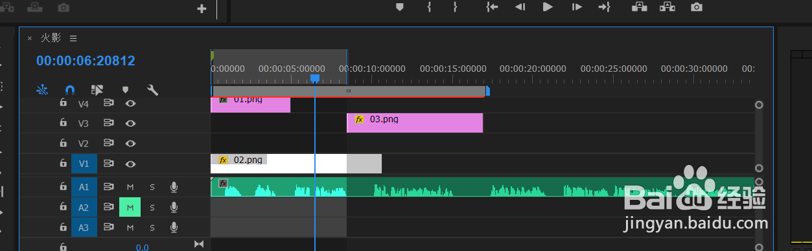Click the Source monitor overwrite icon
812x251 pixels.
[34, 8]
